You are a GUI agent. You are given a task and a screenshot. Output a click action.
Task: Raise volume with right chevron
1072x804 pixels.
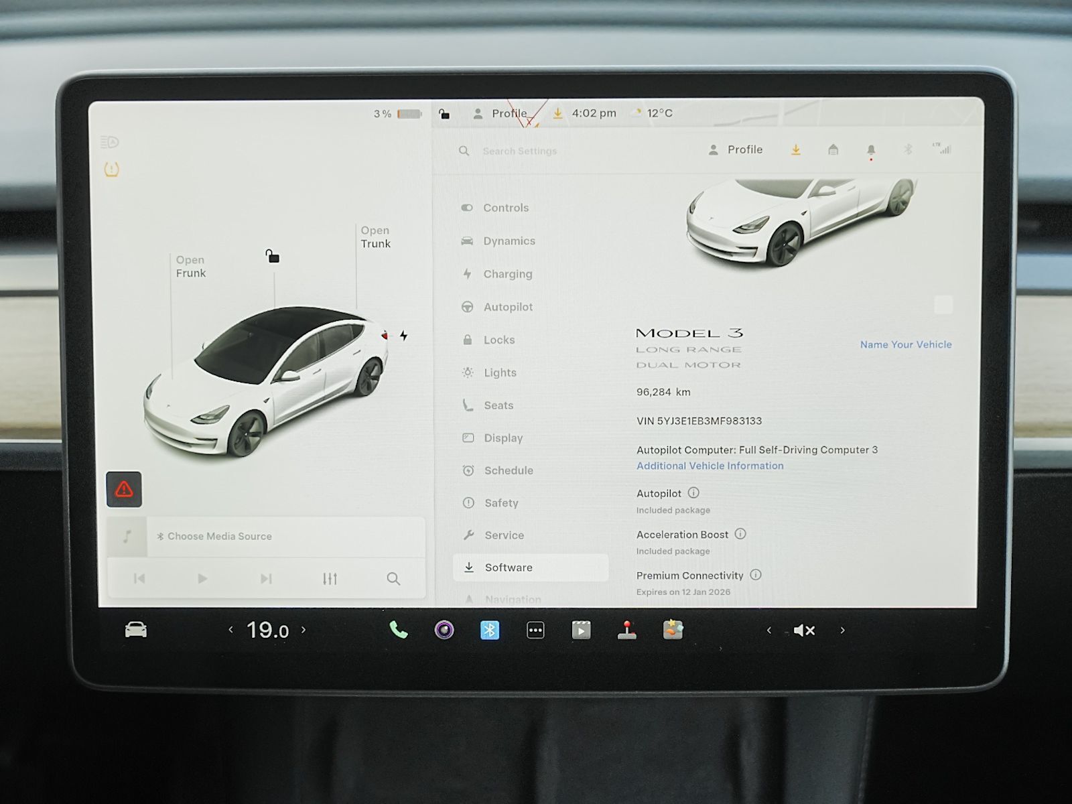click(x=842, y=630)
